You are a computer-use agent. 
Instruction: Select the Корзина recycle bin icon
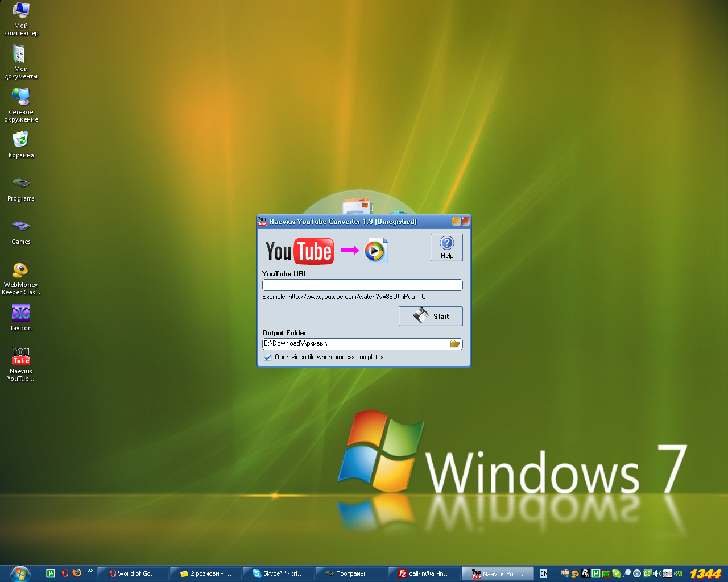[21, 145]
